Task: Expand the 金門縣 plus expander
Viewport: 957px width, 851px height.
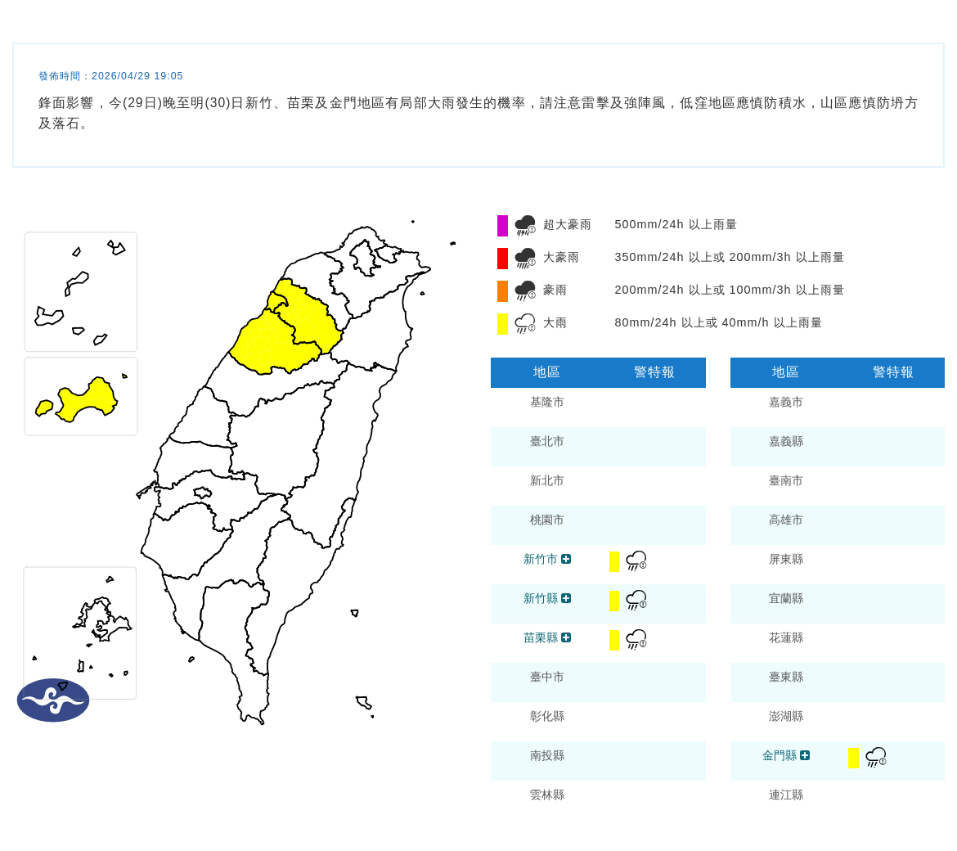Action: [x=806, y=755]
